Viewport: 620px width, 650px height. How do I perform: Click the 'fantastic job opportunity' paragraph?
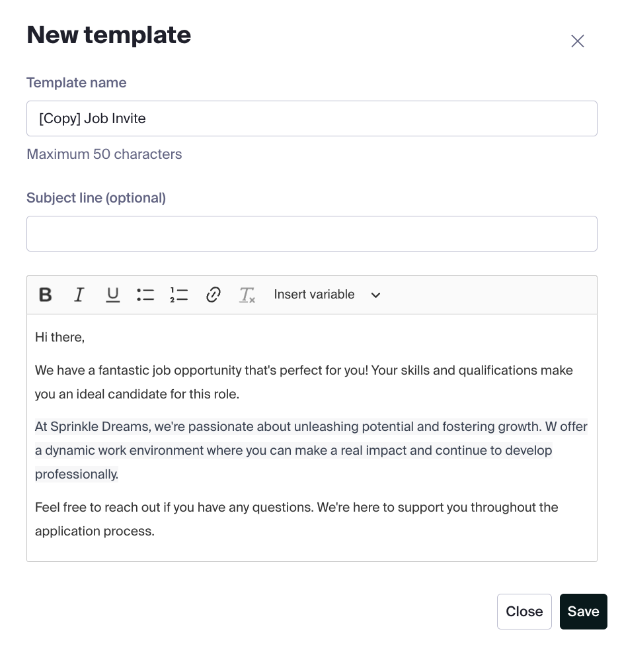pos(304,382)
